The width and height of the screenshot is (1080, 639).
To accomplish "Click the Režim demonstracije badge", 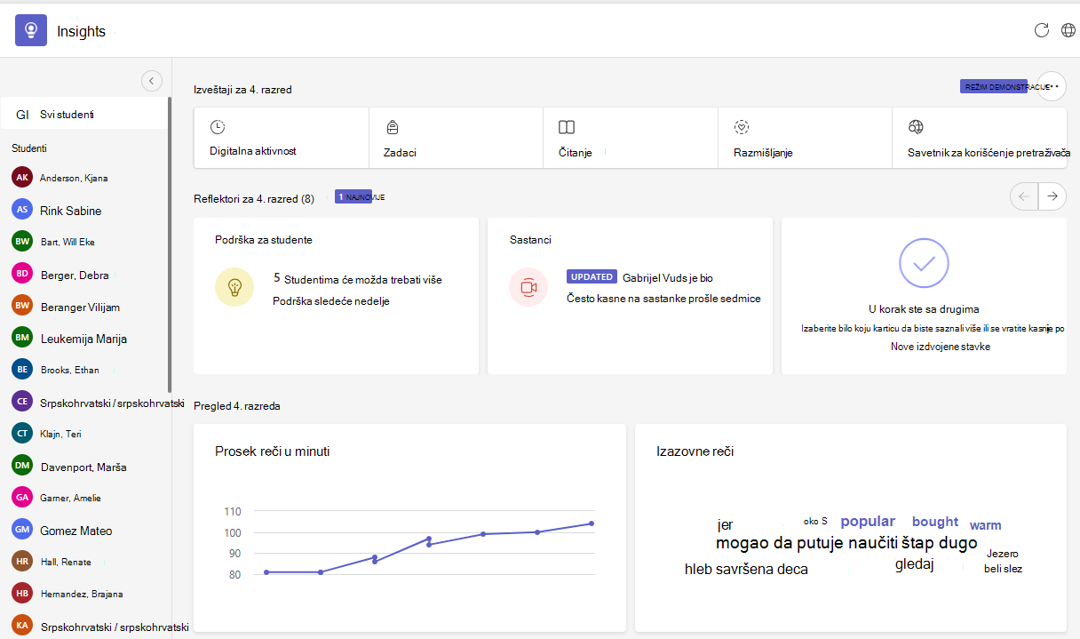I will pyautogui.click(x=995, y=86).
